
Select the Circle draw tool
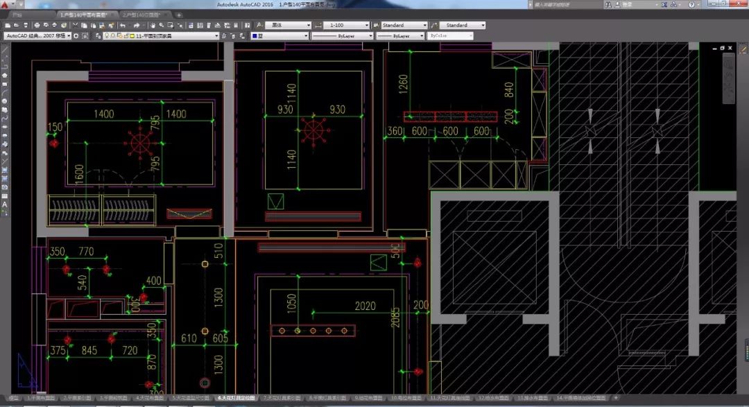(4, 101)
